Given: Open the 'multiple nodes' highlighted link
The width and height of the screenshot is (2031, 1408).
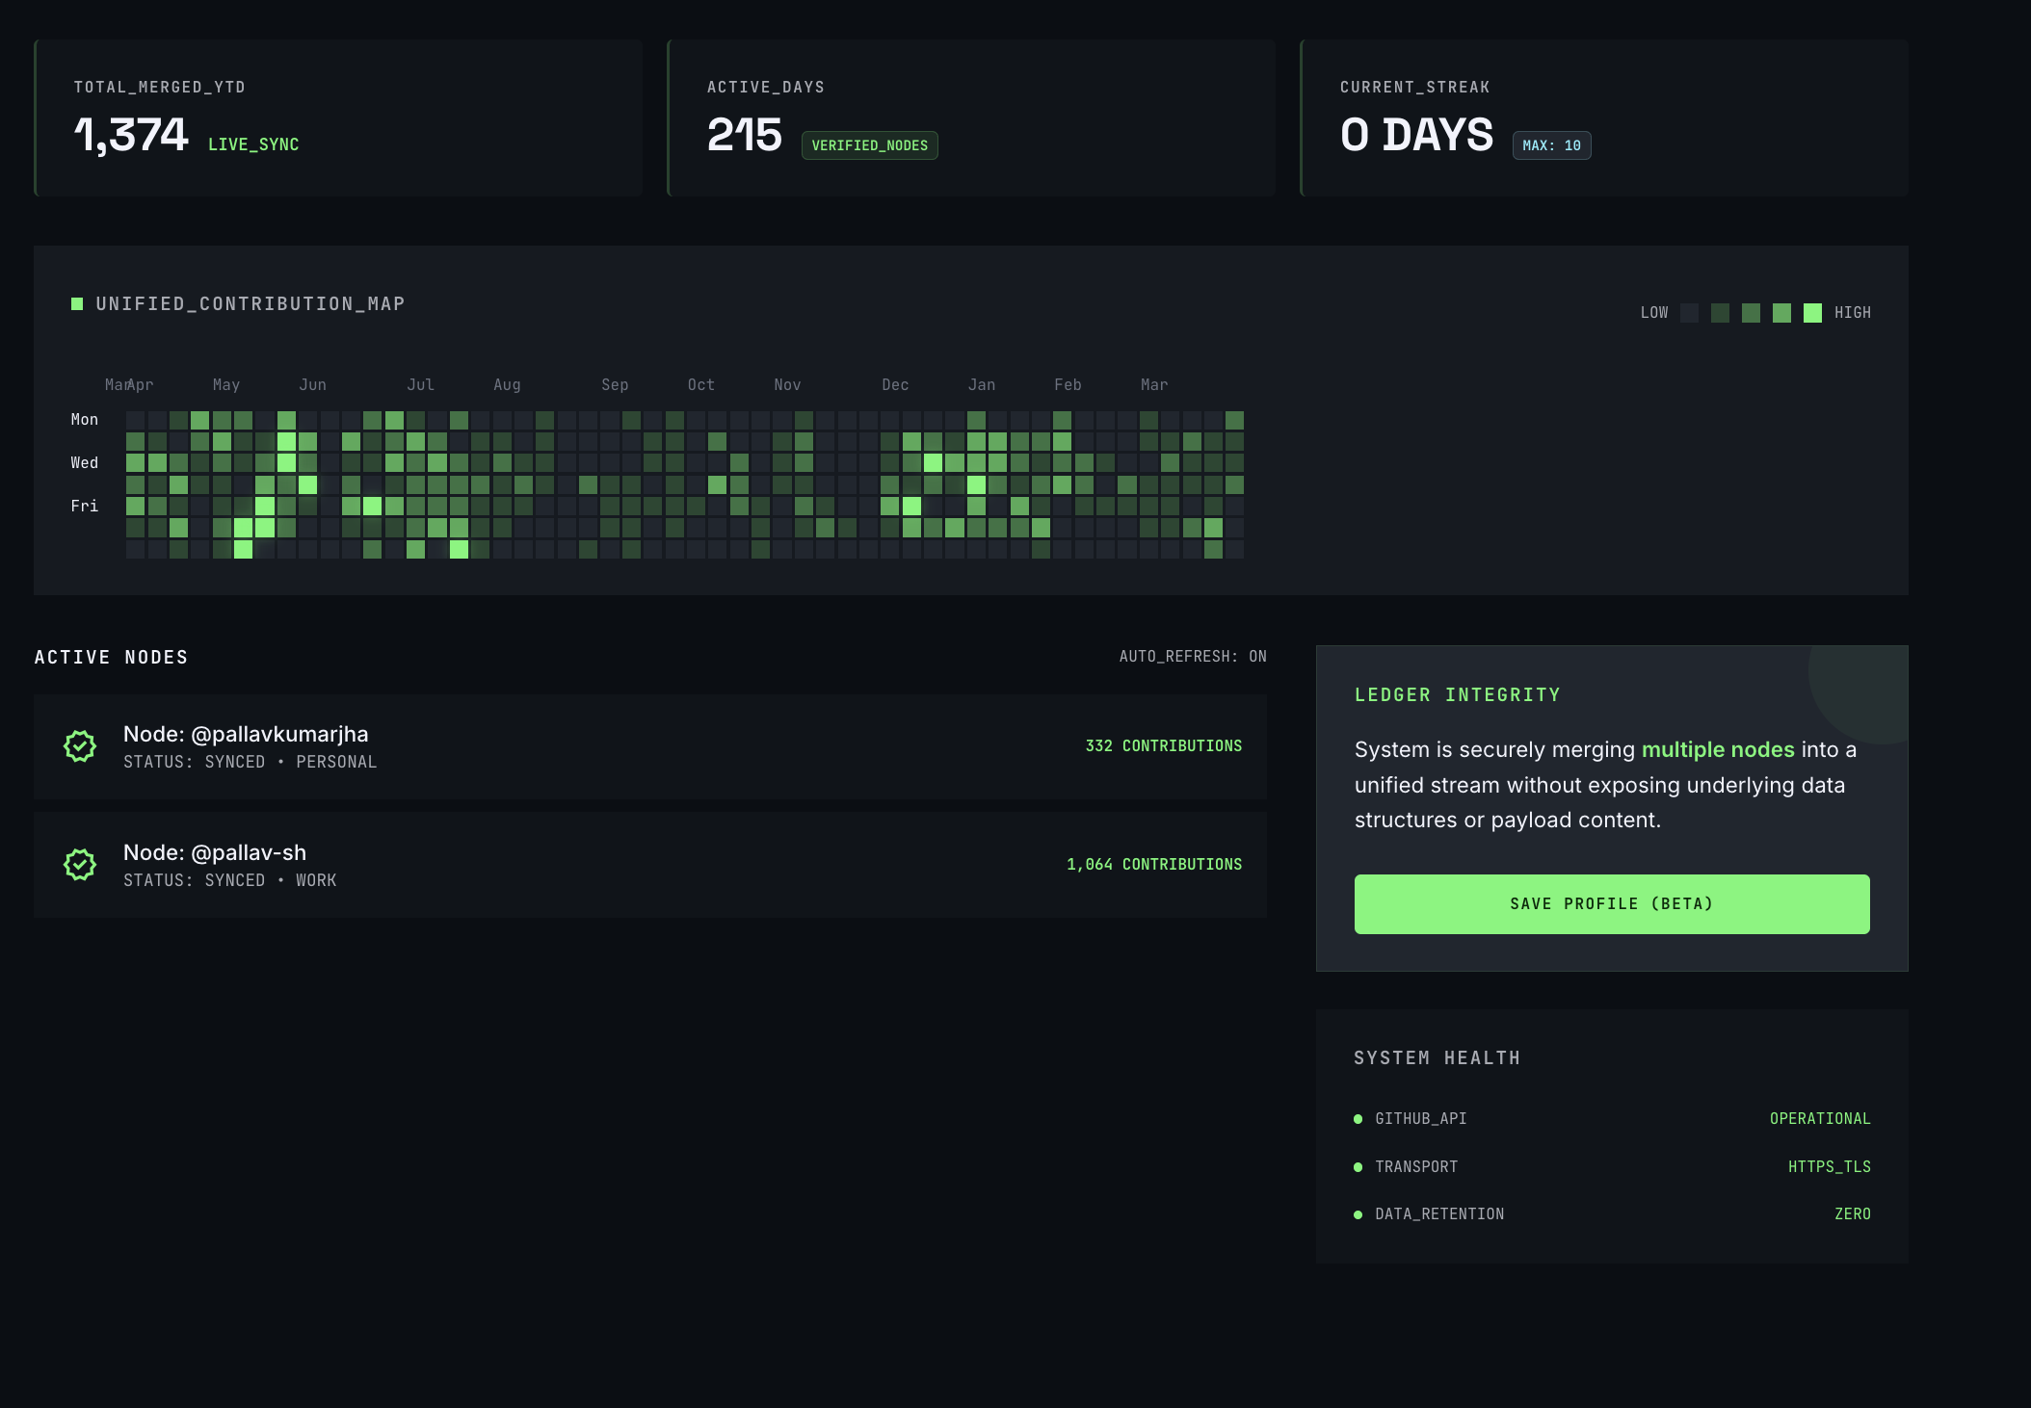Looking at the screenshot, I should (1717, 749).
